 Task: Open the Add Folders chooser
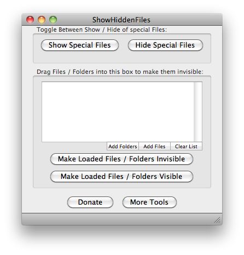(123, 146)
